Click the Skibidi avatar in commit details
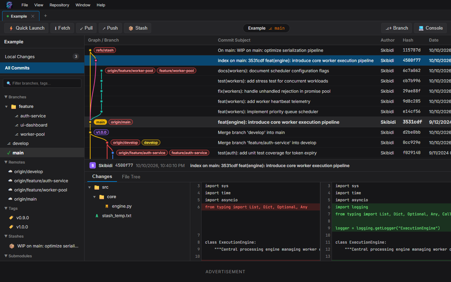This screenshot has width=451, height=282. point(93,165)
